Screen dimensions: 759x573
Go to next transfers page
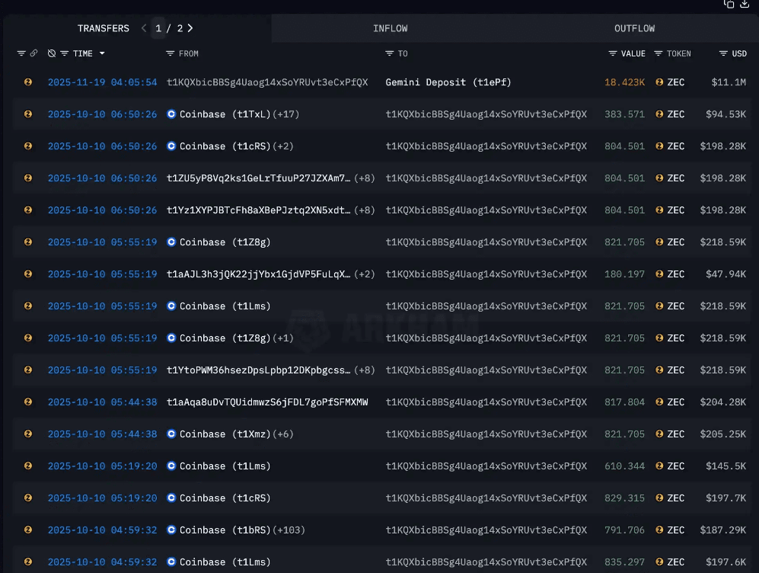click(x=190, y=28)
